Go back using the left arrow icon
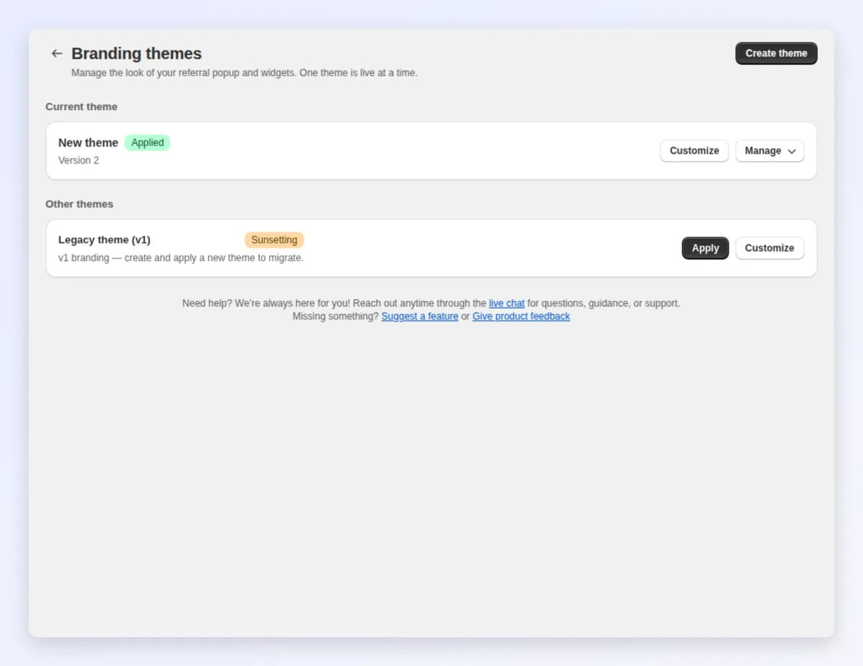This screenshot has width=863, height=666. (57, 53)
